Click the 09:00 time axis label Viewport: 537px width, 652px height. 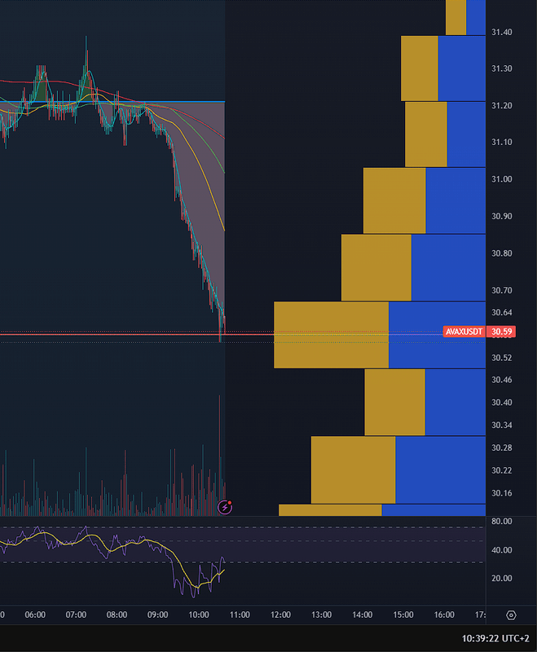pos(158,615)
